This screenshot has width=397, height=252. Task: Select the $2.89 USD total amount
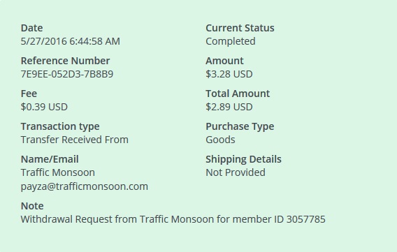coord(229,107)
